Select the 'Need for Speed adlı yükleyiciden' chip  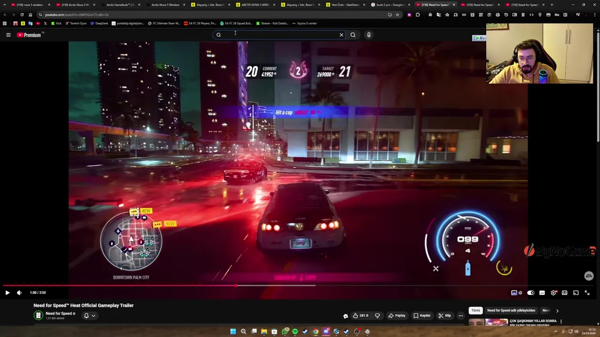511,310
